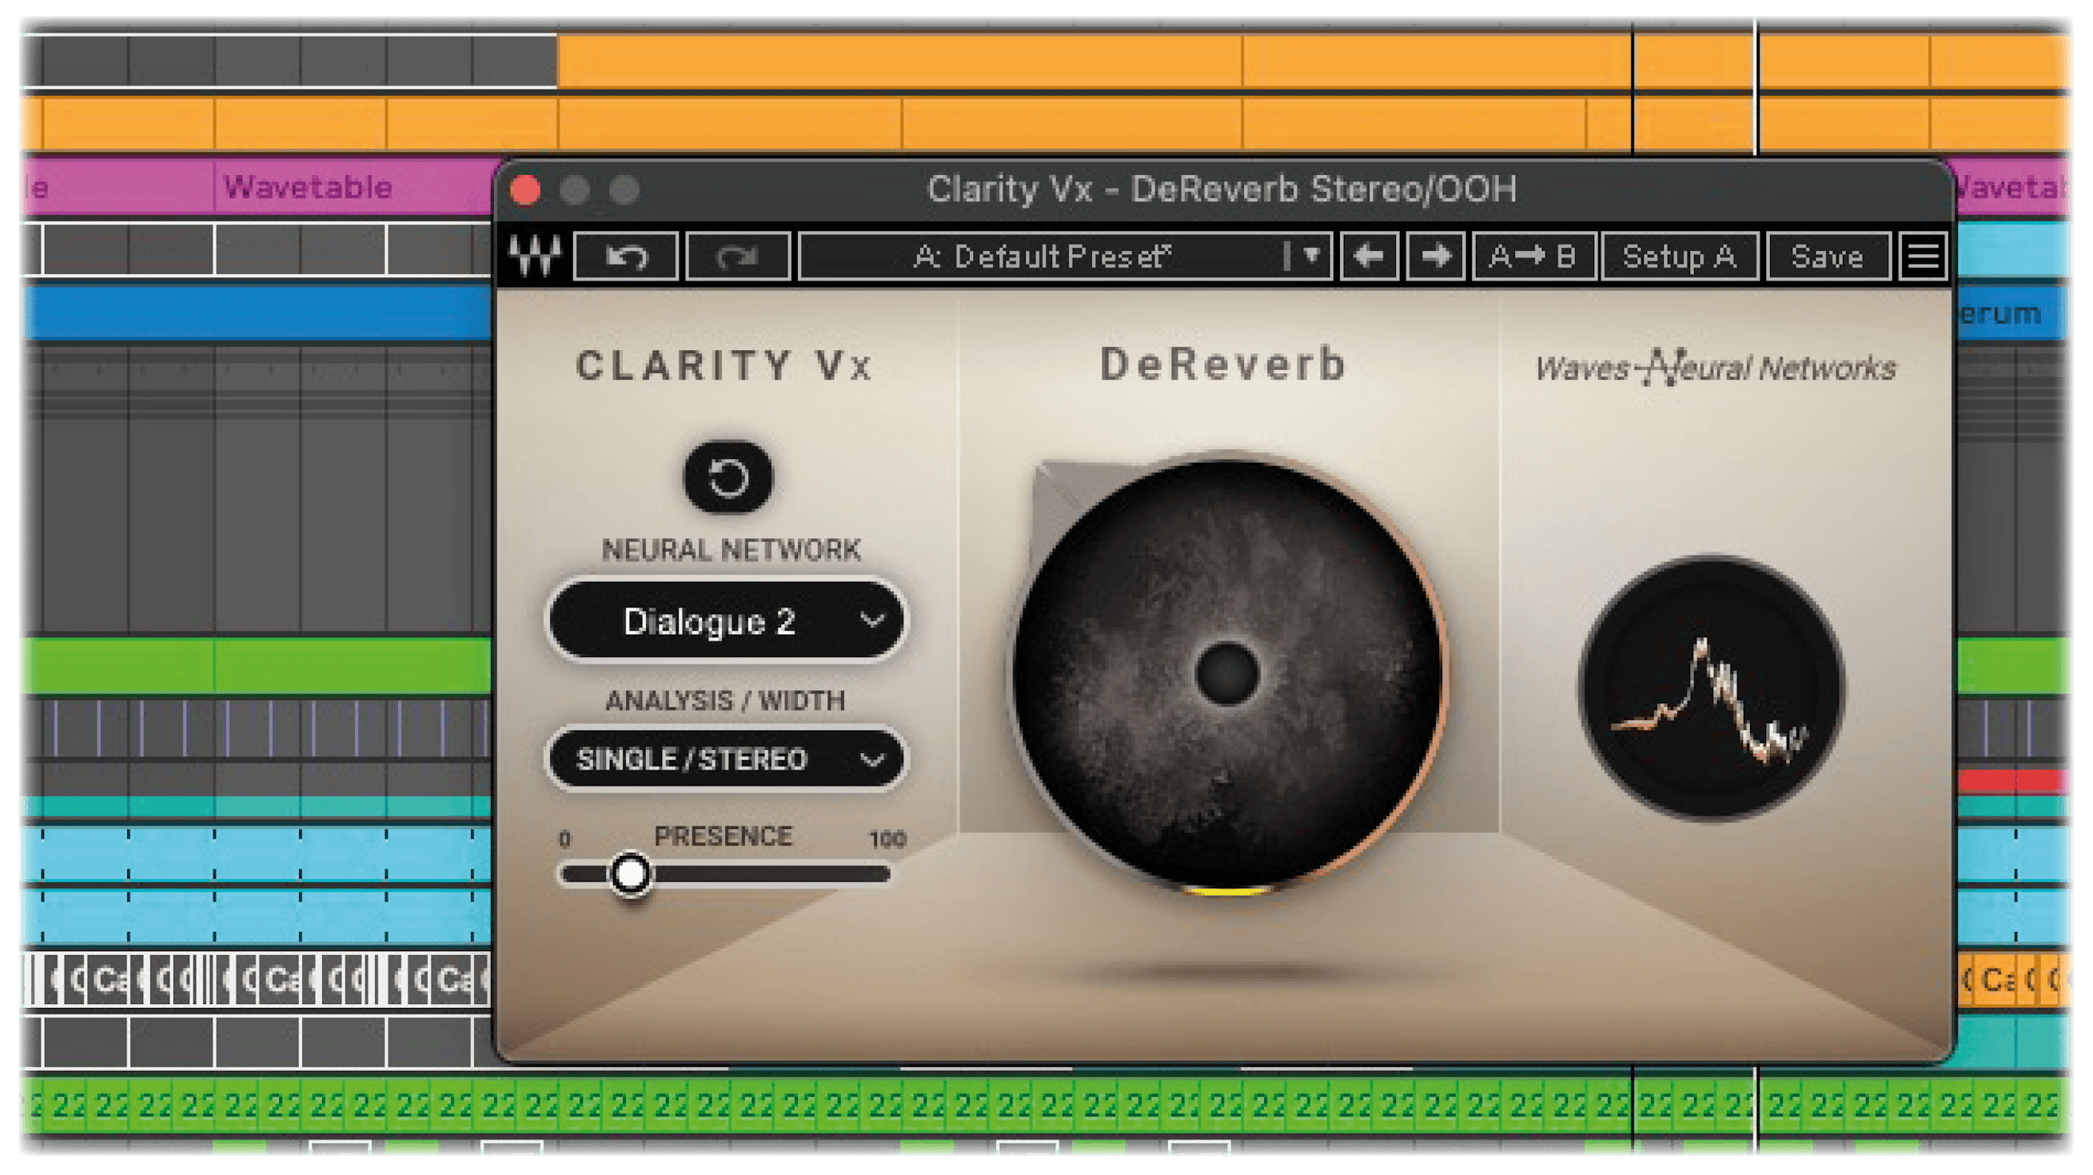Open the Dialogue 2 neural network dropdown
The height and width of the screenshot is (1175, 2093).
tap(727, 621)
